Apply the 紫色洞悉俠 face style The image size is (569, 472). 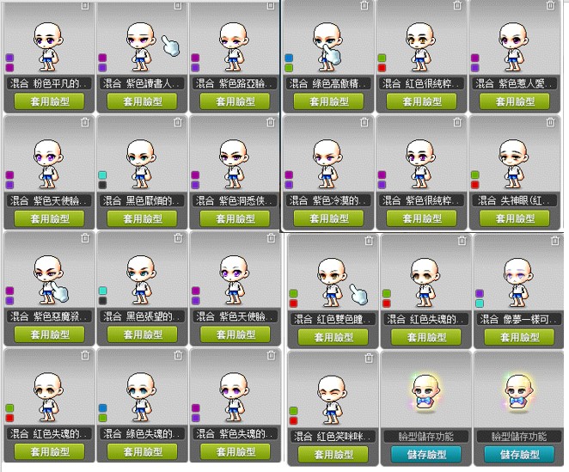[236, 218]
